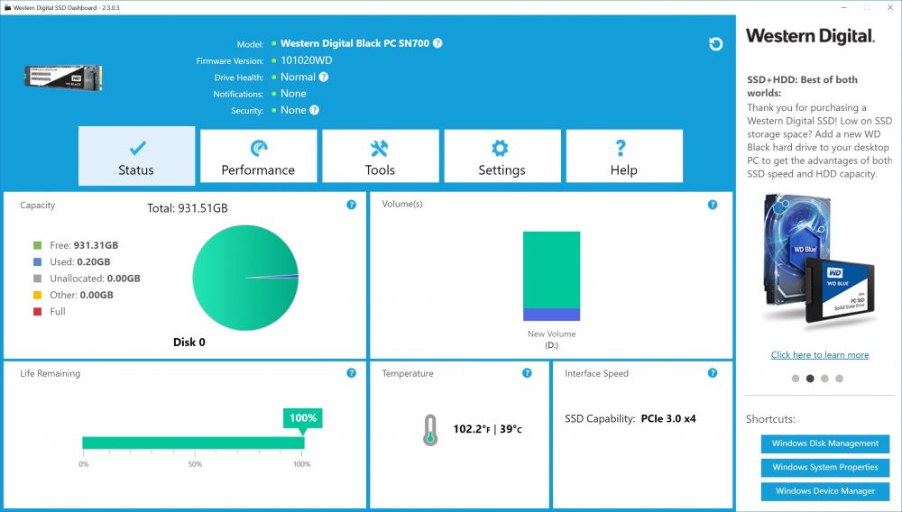Click the refresh icon in the header
This screenshot has width=902, height=512.
pyautogui.click(x=715, y=44)
